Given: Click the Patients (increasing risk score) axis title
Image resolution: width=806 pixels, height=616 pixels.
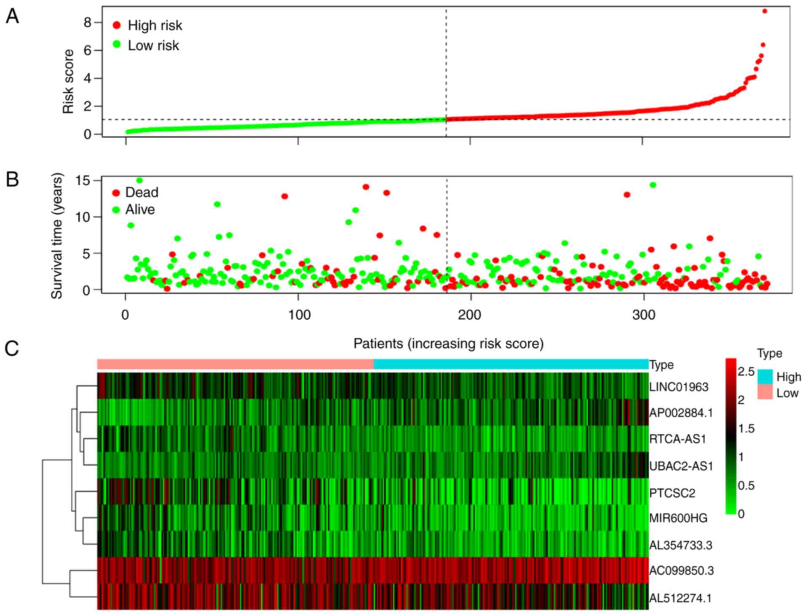Looking at the screenshot, I should [448, 344].
